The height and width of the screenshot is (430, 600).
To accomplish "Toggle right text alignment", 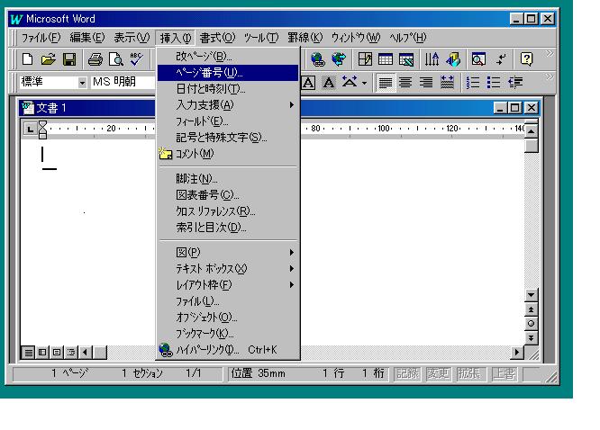I will click(426, 82).
